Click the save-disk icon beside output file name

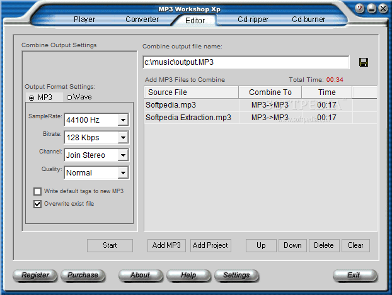tap(364, 62)
